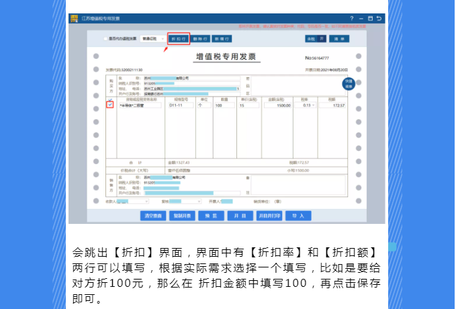Click the 清空票面 clear invoice button
456x309 pixels.
coord(153,216)
